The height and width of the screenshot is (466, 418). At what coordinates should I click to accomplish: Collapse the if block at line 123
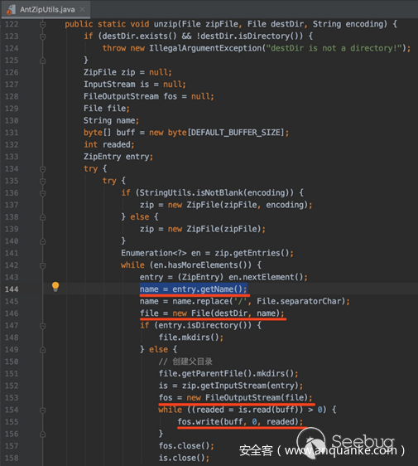coord(43,36)
